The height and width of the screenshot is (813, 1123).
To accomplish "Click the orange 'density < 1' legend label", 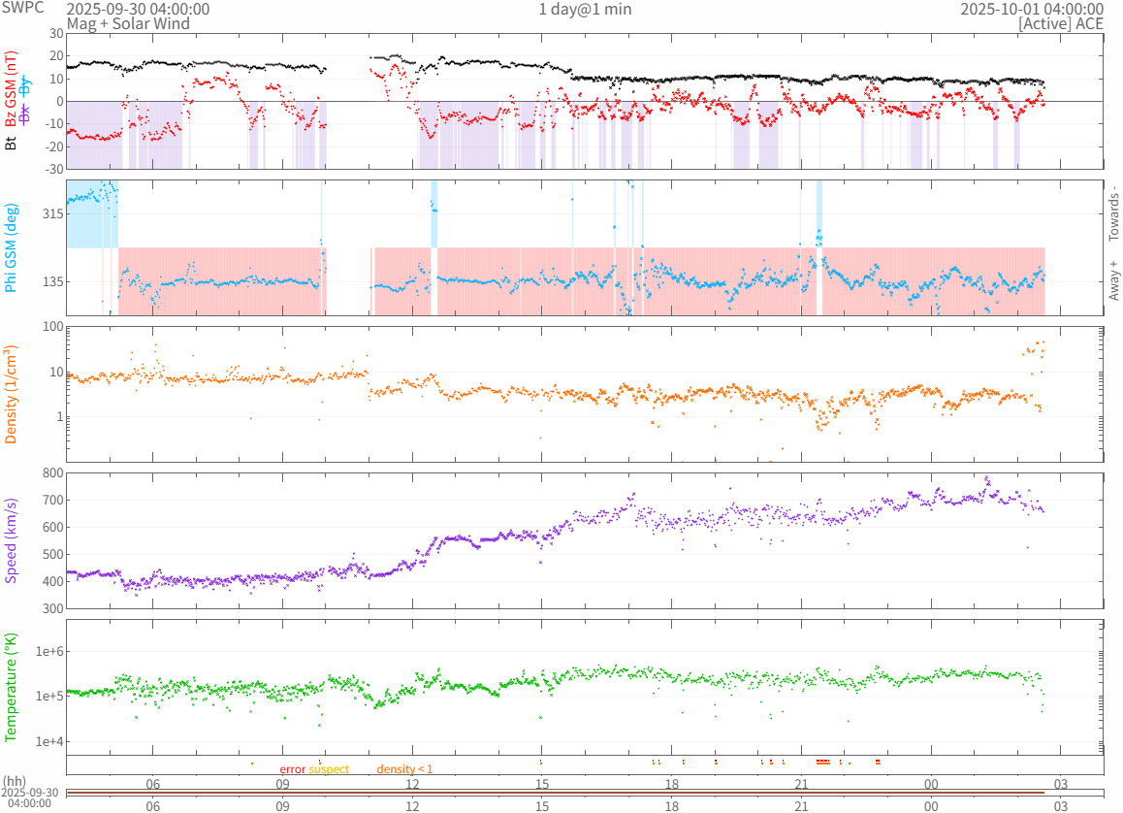I will pos(404,769).
